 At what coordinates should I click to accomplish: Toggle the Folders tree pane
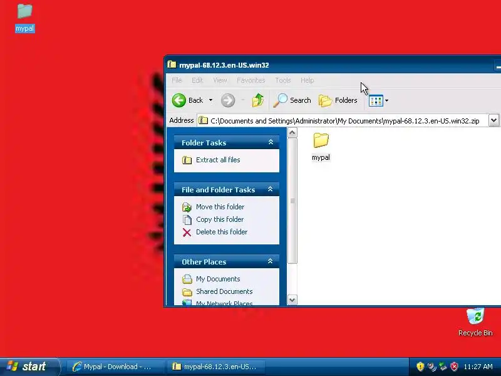[x=338, y=100]
